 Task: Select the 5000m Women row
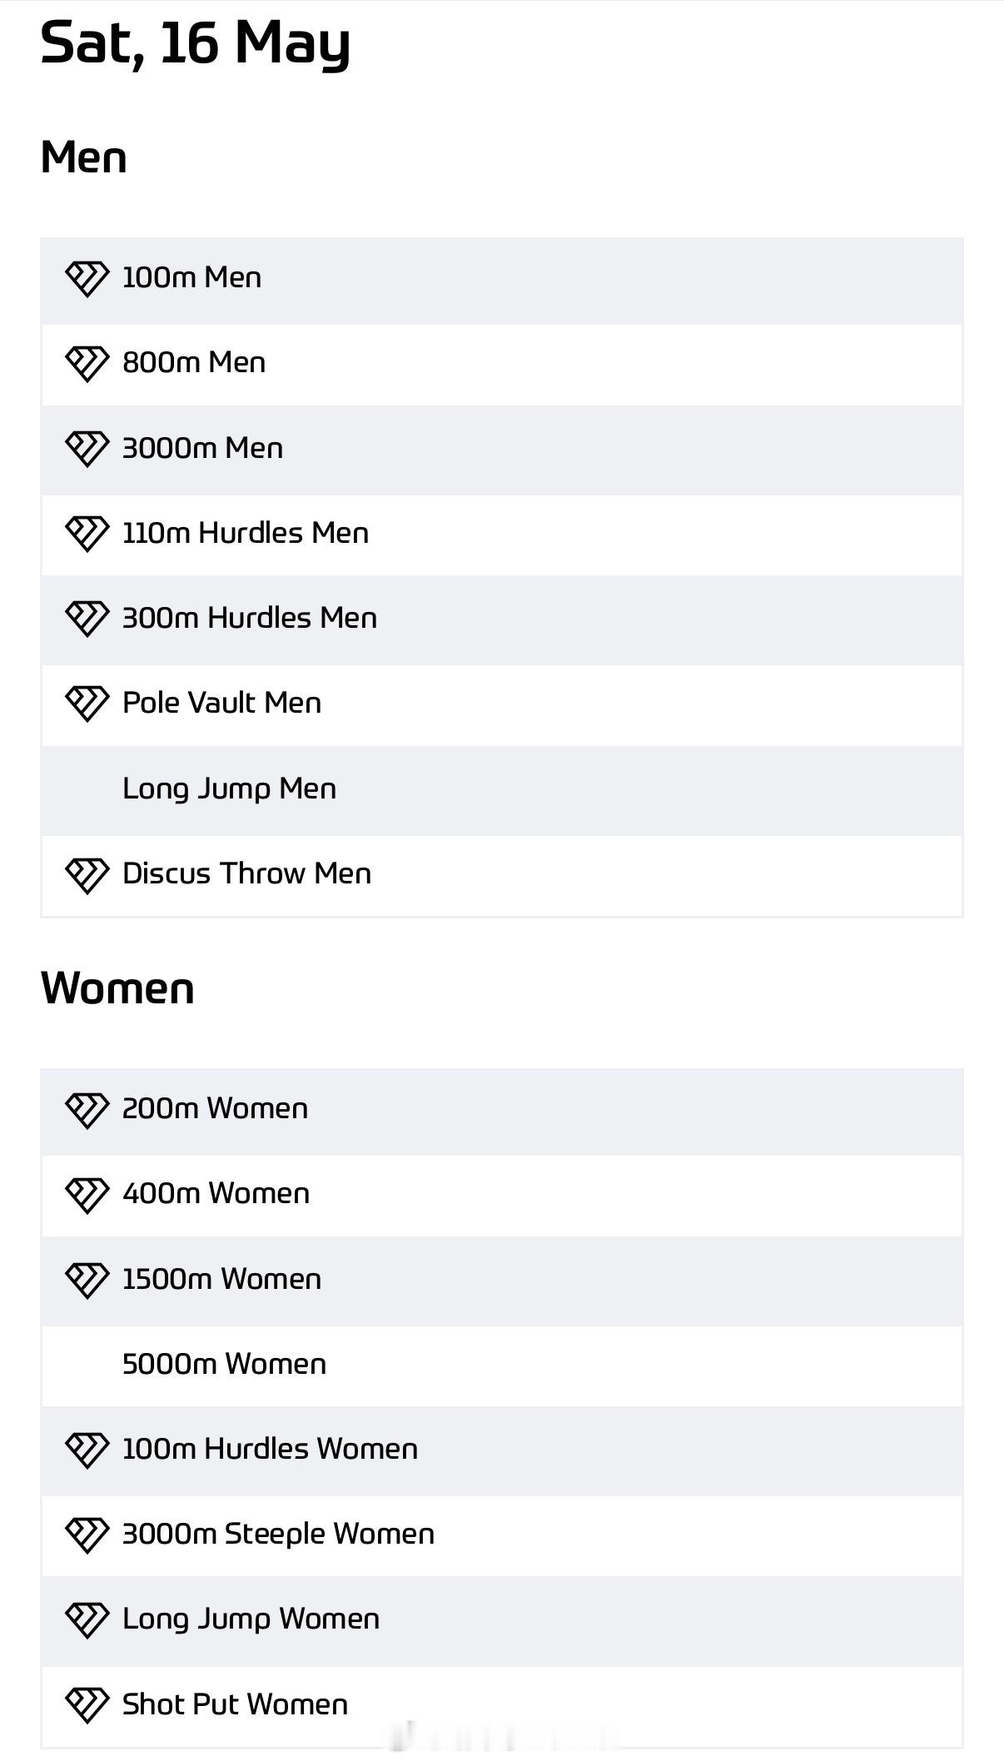tap(224, 1364)
